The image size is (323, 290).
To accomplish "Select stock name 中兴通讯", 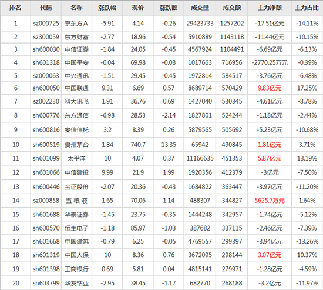I will (x=76, y=76).
